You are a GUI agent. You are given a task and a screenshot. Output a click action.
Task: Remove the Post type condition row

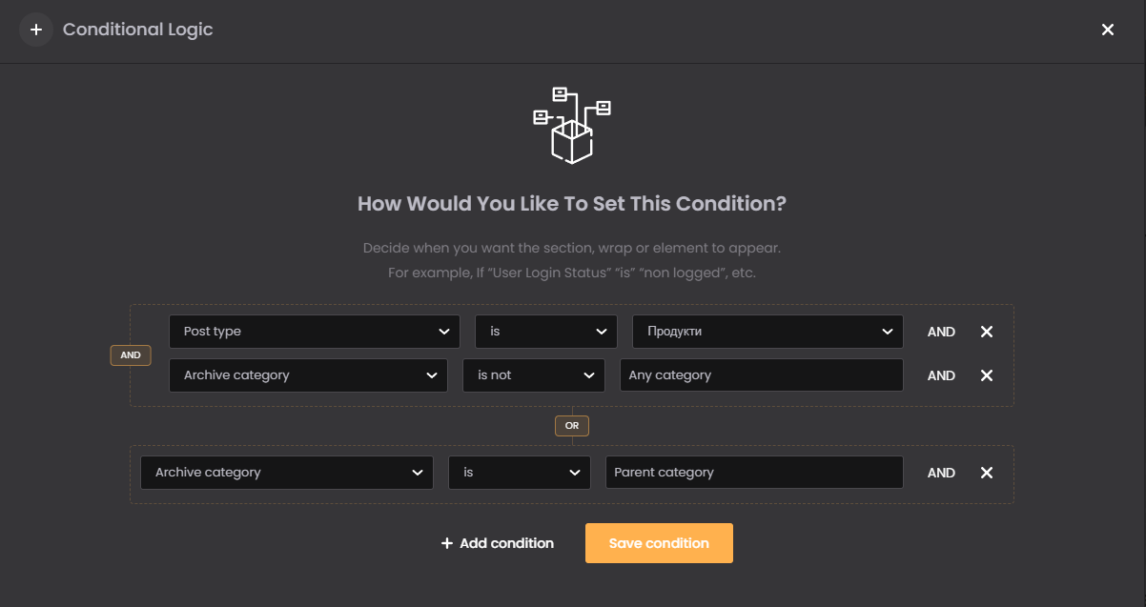click(987, 332)
